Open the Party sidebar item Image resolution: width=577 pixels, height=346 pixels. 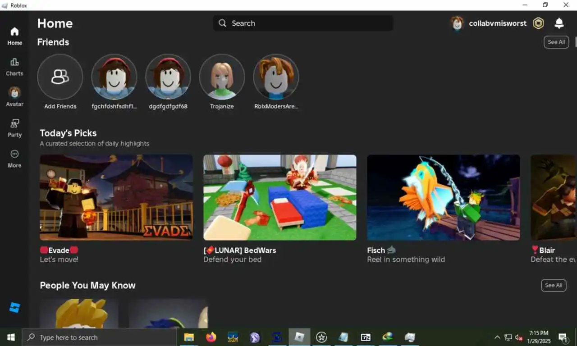point(14,128)
